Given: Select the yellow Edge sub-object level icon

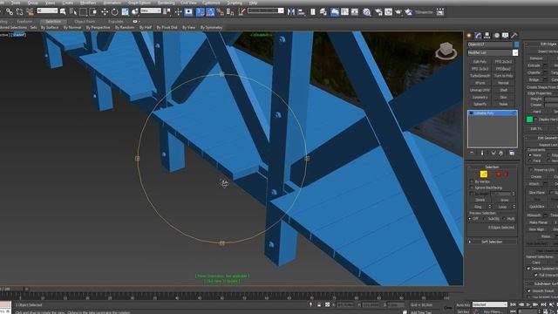Looking at the screenshot, I should (483, 174).
